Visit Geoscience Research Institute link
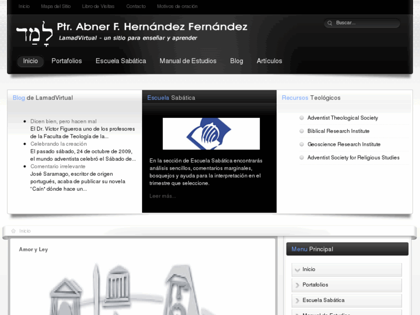Viewport: 420px width, 315px height. point(344,144)
